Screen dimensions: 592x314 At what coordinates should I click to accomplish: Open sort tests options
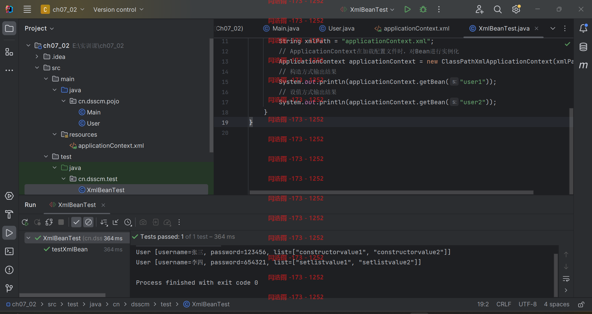(x=104, y=222)
